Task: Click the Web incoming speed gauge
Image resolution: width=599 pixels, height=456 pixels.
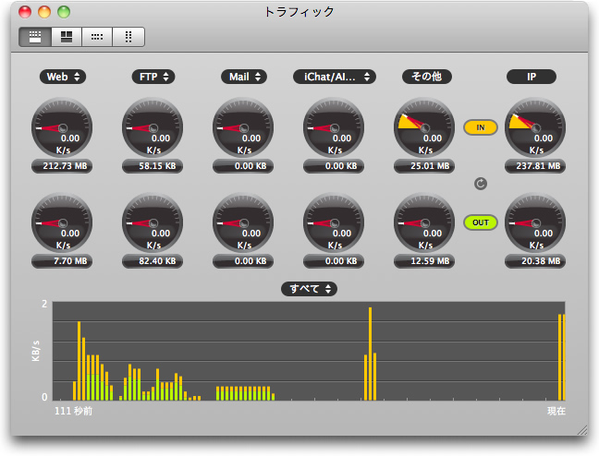Action: [x=62, y=127]
